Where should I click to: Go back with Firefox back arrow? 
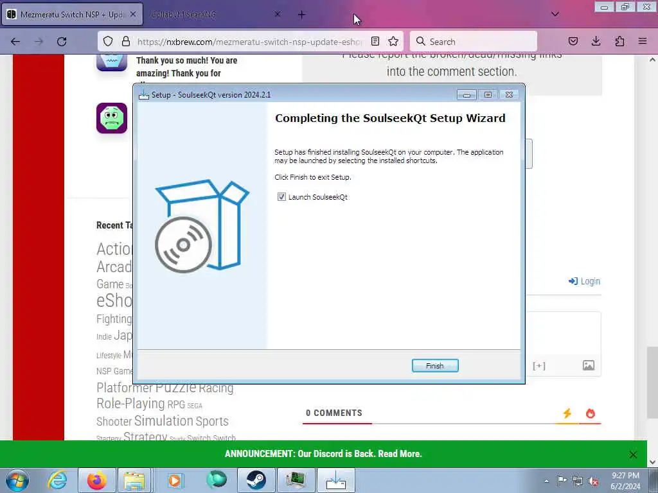[x=15, y=42]
